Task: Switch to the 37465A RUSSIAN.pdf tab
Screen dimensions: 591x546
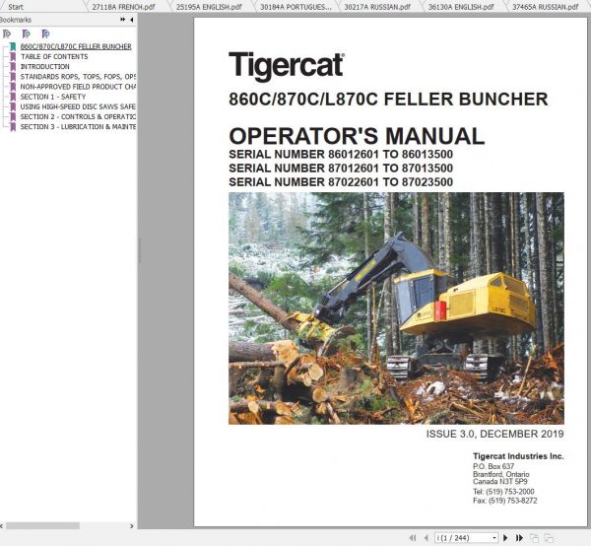Action: pos(546,7)
